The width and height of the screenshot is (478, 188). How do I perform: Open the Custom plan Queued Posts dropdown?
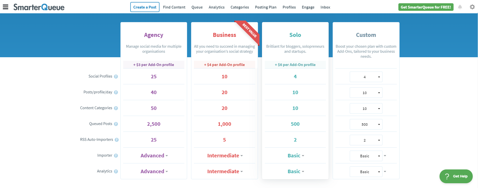[366, 124]
